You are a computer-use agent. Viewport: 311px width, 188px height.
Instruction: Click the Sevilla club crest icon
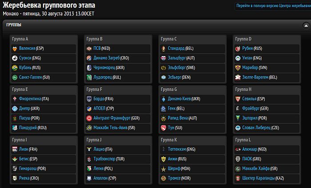[x=238, y=98]
